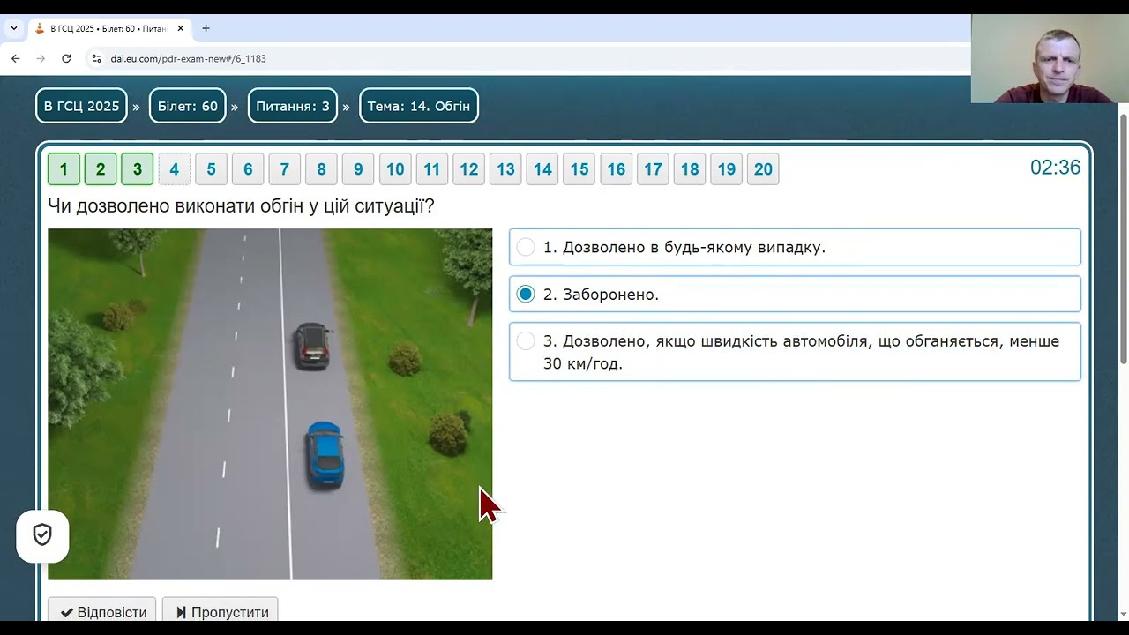1129x635 pixels.
Task: Go back with the browser back arrow
Action: click(15, 58)
